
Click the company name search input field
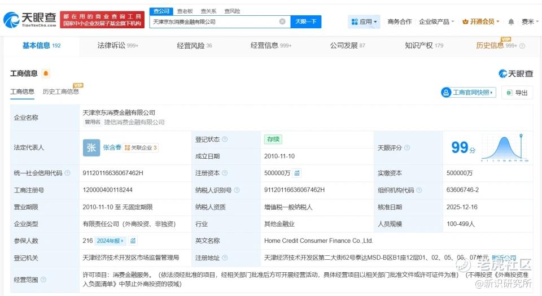click(215, 21)
